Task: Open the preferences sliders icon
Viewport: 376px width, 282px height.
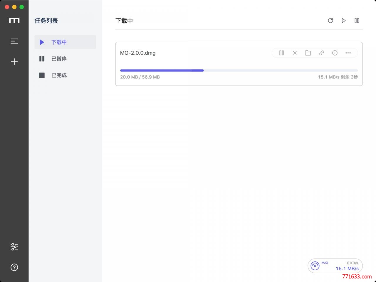Action: click(14, 246)
